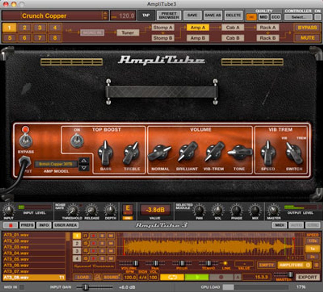323x292 pixels.
Task: Open the Controller Select dropdown
Action: click(x=299, y=17)
